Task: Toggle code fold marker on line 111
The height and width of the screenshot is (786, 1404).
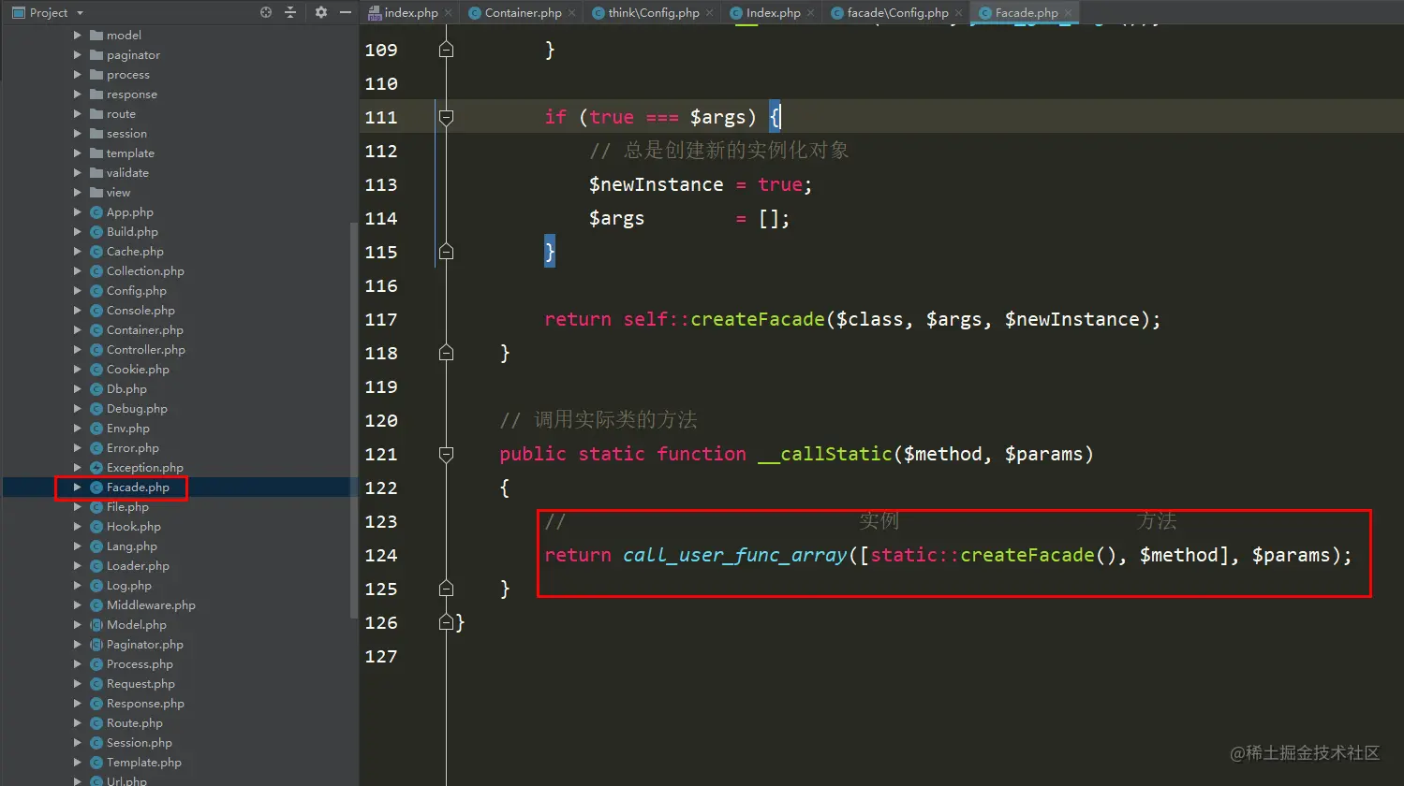Action: [446, 117]
